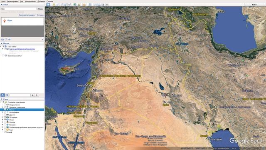
Task: Toggle the Океан layer checkbox
Action: click(5, 120)
